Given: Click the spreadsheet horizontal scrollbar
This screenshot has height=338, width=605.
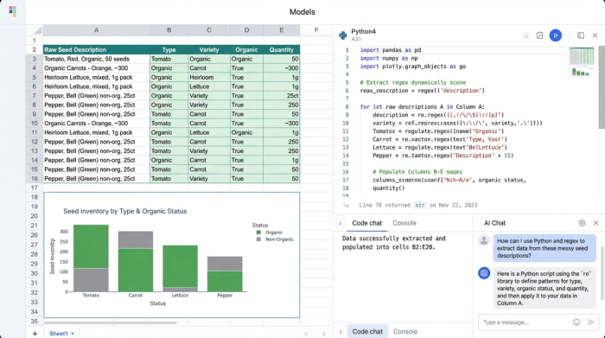Looking at the screenshot, I should tap(111, 322).
